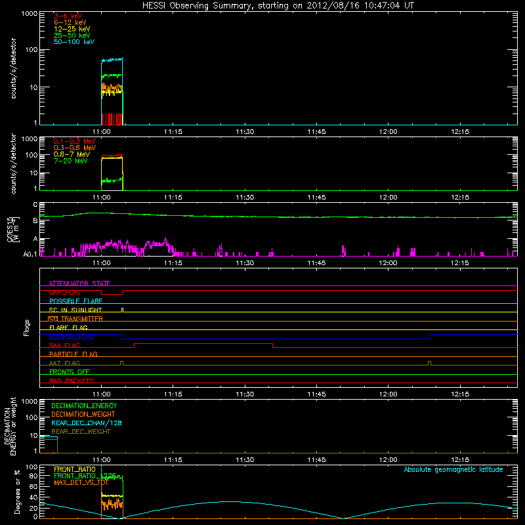Screen dimensions: 525x525
Task: Pick the cyan 50-100 keV legend label
Action: coord(73,42)
